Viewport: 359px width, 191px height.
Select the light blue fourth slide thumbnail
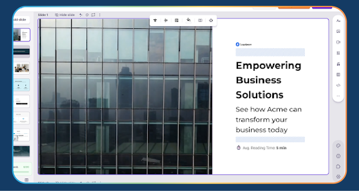22,85
